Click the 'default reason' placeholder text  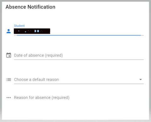tap(46, 80)
